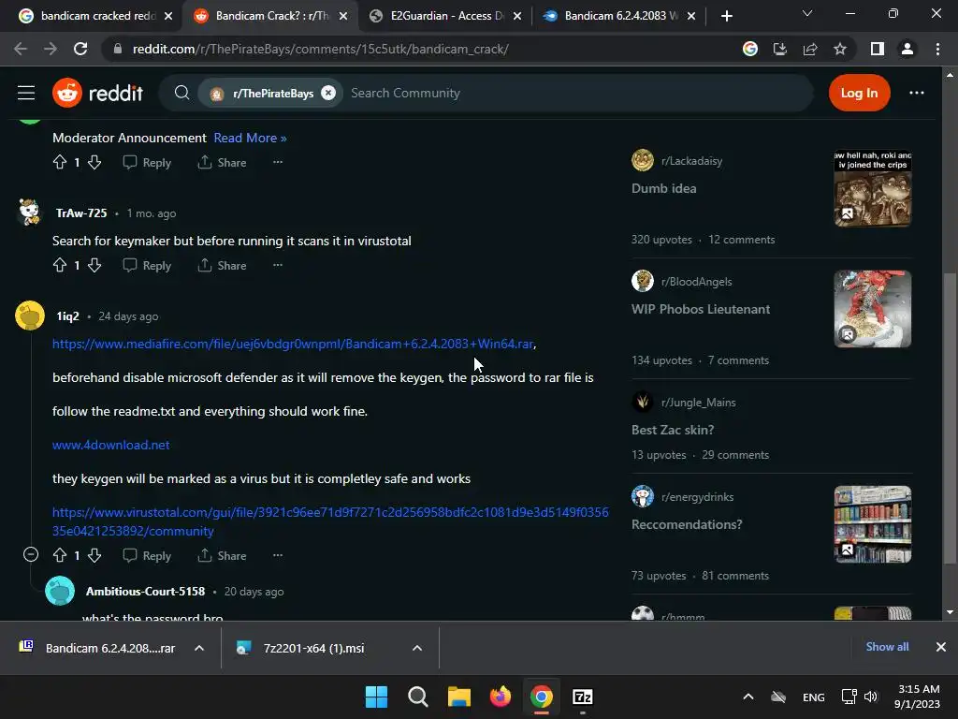Open Chrome three-dot menu

coord(937,49)
